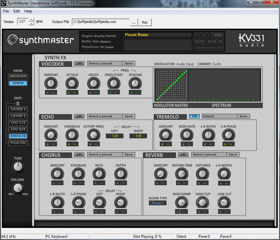Switch view to BROWSER
Screen dimensions: 280x240
18,76
